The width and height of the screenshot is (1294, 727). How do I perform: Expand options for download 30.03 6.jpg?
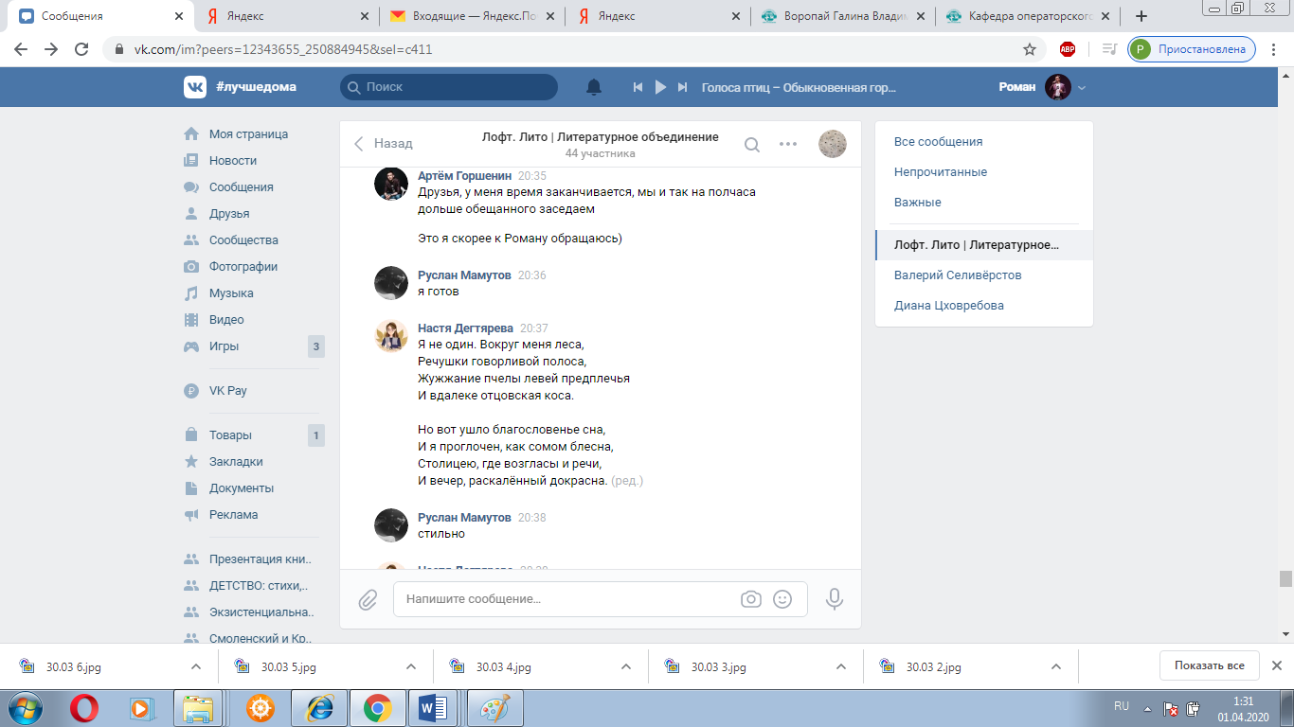pos(195,666)
